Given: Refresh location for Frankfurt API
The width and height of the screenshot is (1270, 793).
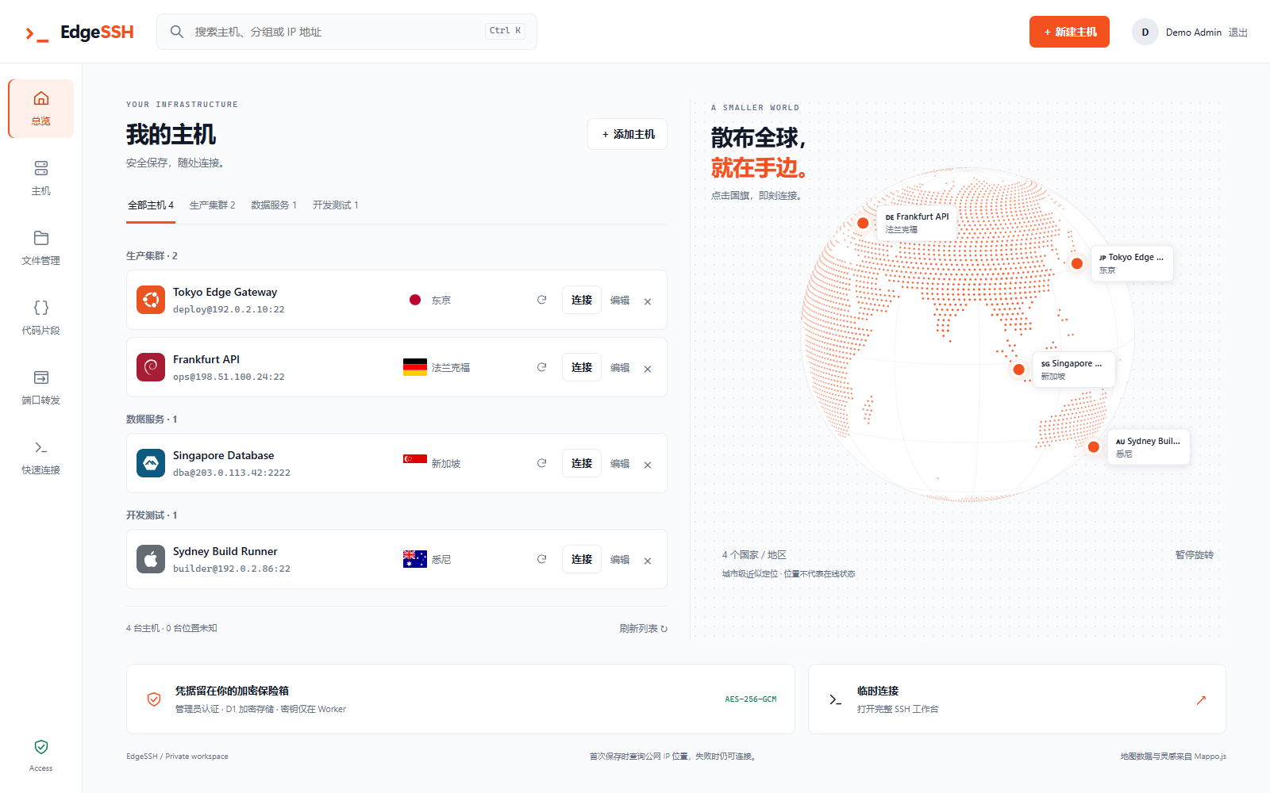Looking at the screenshot, I should click(x=541, y=367).
